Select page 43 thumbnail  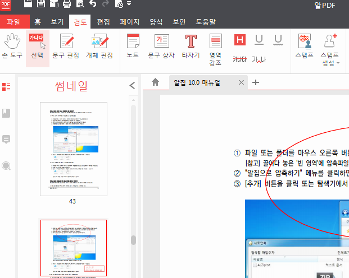(x=74, y=149)
